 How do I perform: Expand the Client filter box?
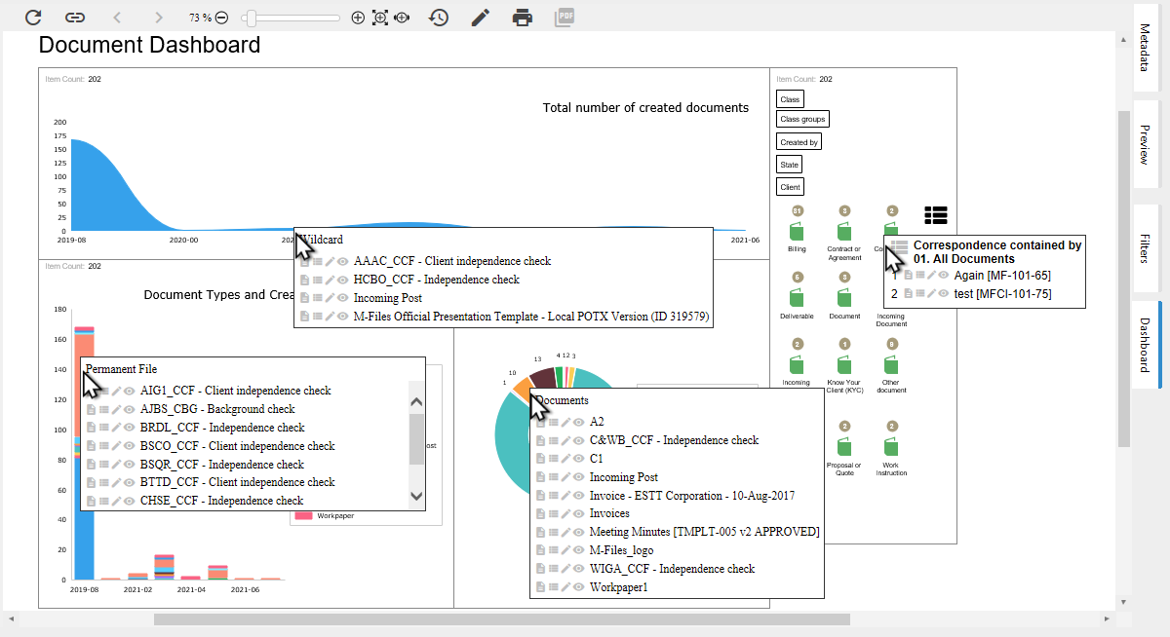click(x=790, y=186)
